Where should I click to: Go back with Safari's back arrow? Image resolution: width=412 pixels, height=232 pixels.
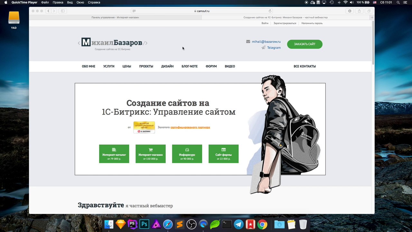pyautogui.click(x=48, y=11)
